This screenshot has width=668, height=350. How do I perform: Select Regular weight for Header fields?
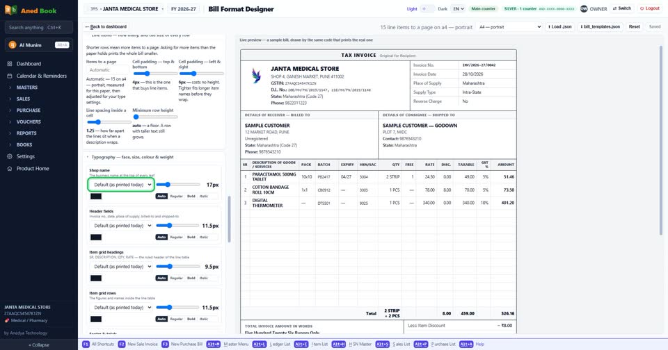[176, 237]
